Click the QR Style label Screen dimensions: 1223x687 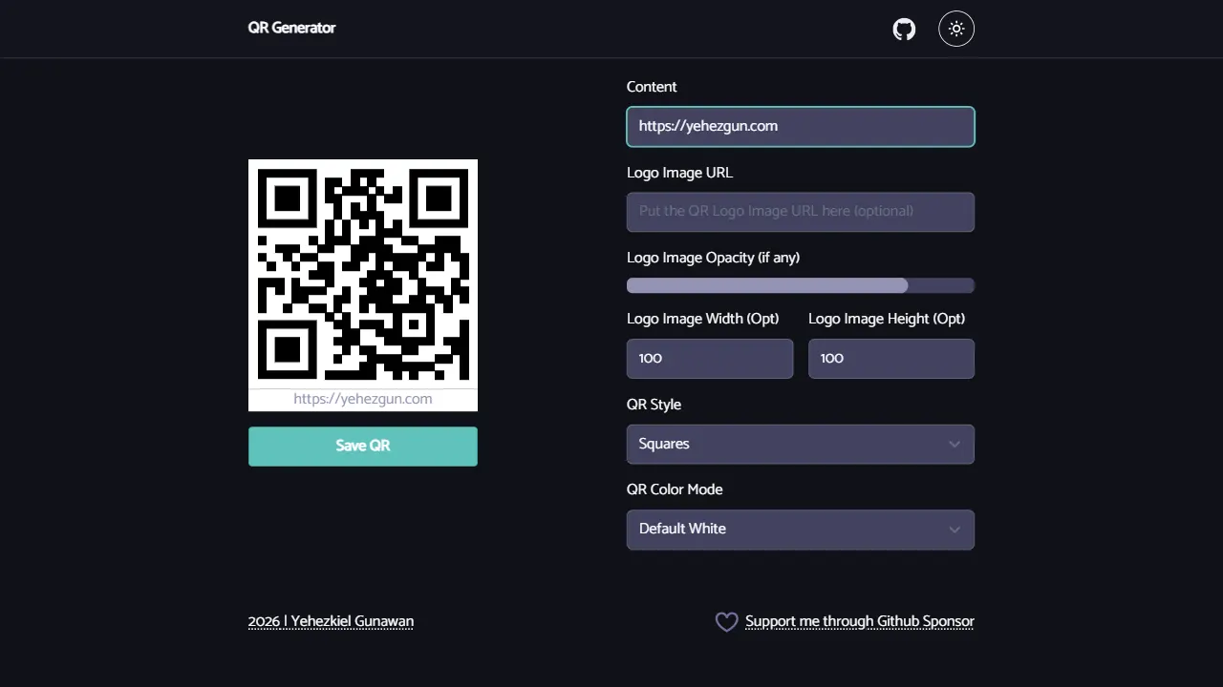pos(654,405)
